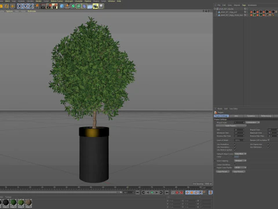This screenshot has width=278, height=209.
Task: Toggle the X axis lock
Action: [x=20, y=6]
